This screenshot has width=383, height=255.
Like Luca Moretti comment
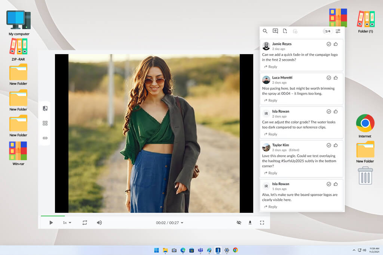(336, 78)
